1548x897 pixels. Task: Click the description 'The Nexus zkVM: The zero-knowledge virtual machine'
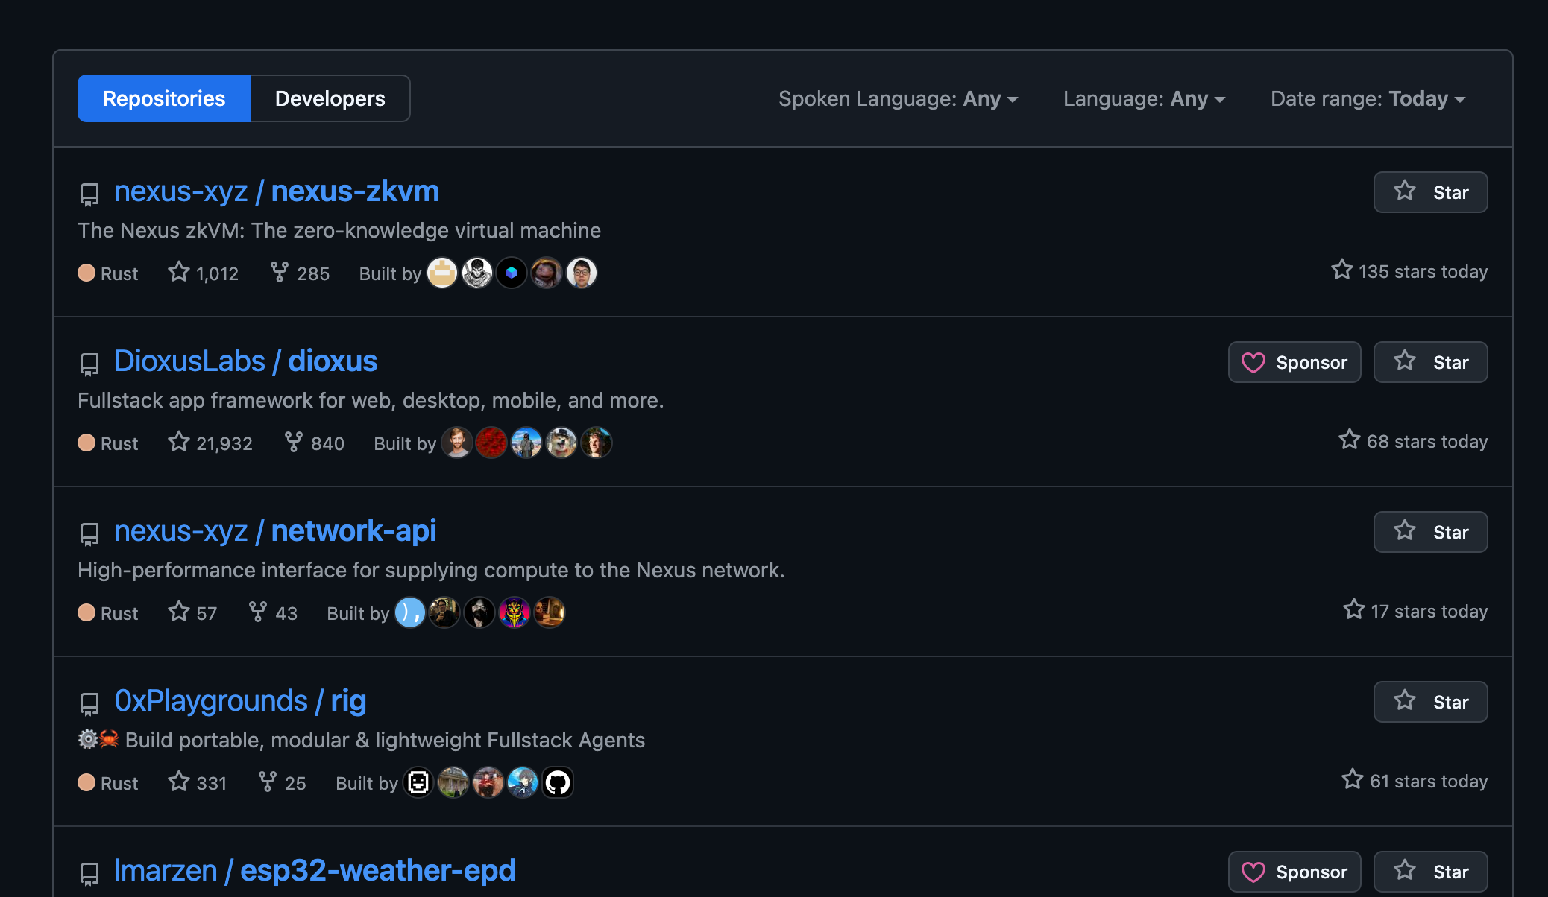point(339,230)
